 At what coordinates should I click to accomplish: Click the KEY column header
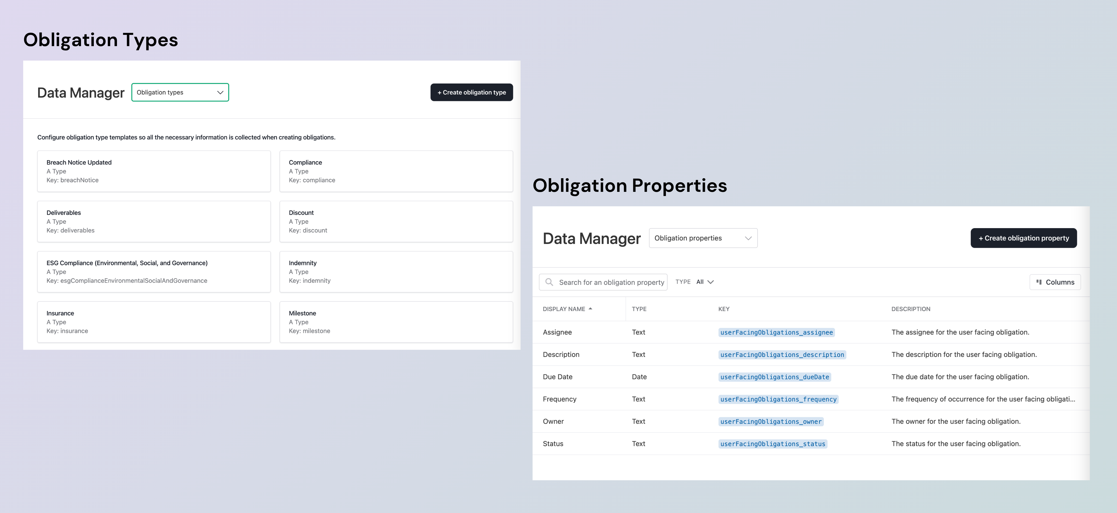coord(724,309)
